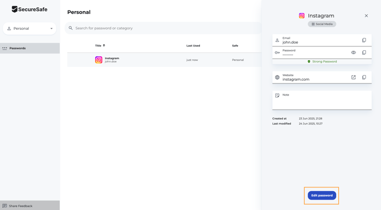Viewport: 381px width, 210px height.
Task: Select the Instagram entry row
Action: 164,60
